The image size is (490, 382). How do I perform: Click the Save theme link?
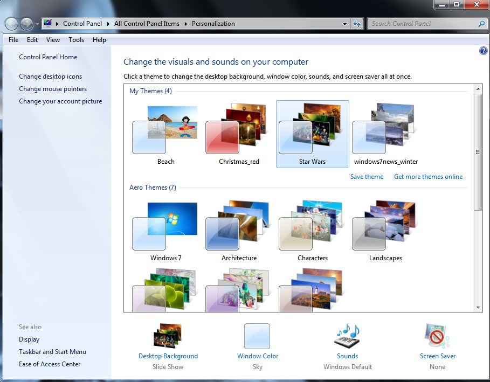(x=367, y=177)
